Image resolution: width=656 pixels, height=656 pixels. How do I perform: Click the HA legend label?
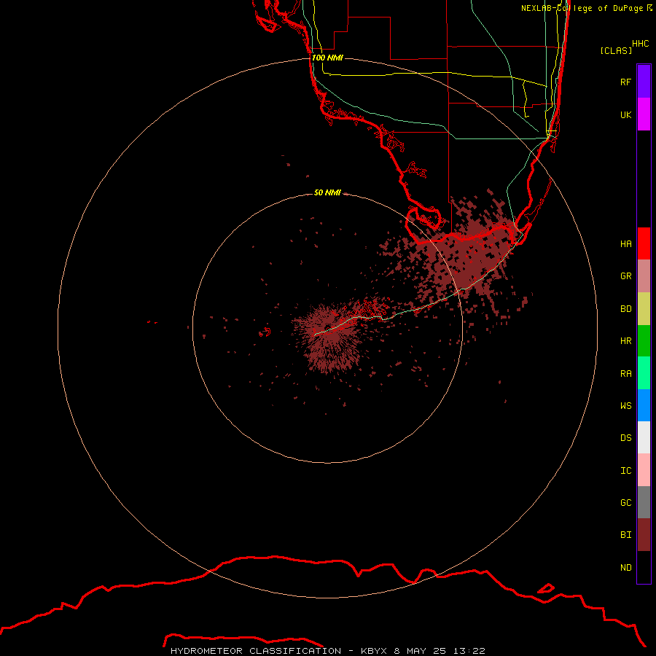[625, 244]
